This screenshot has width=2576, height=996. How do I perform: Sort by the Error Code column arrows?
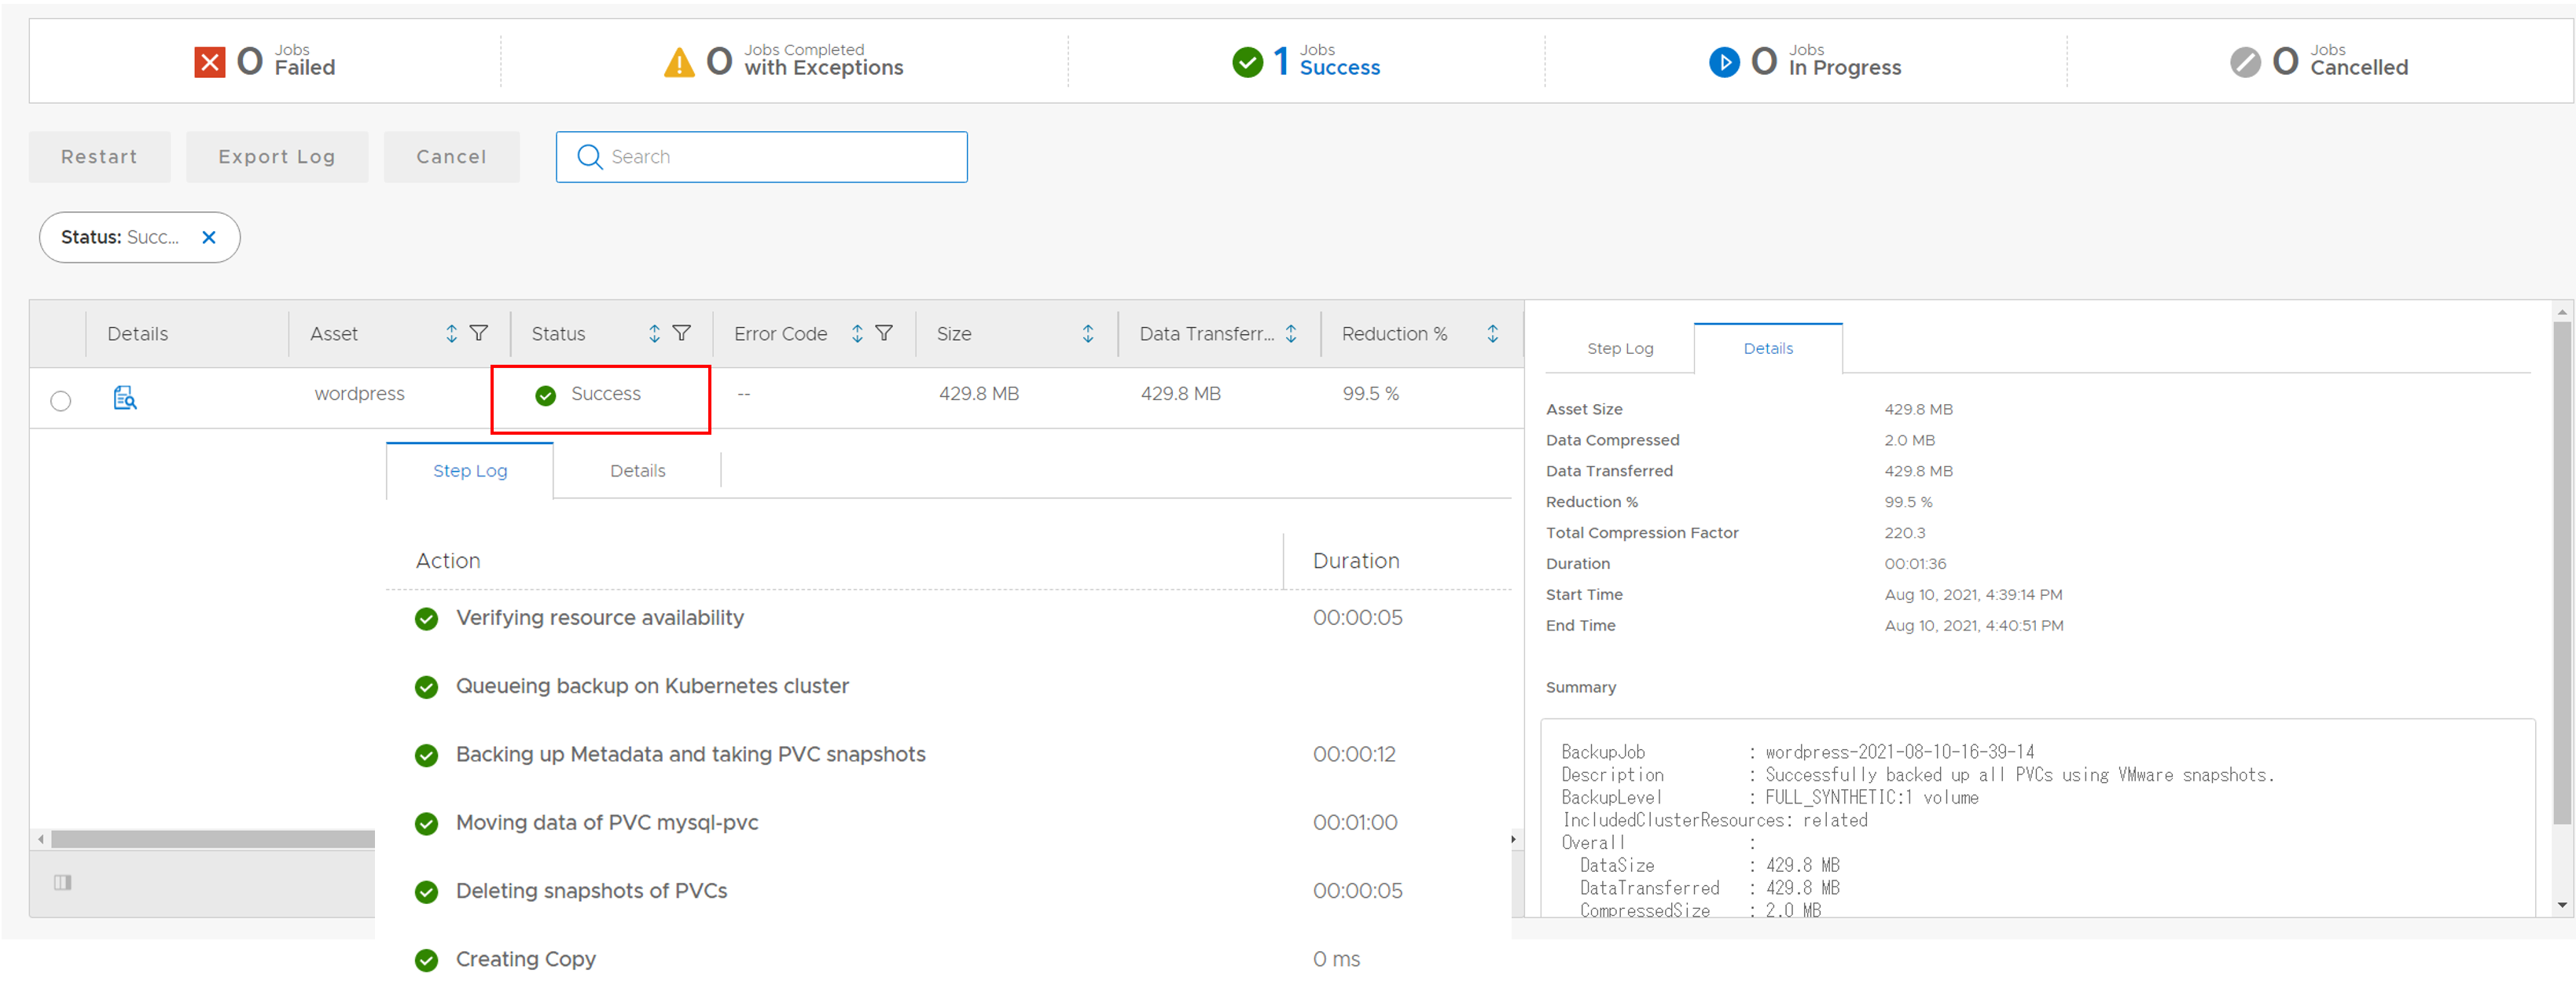click(x=857, y=333)
